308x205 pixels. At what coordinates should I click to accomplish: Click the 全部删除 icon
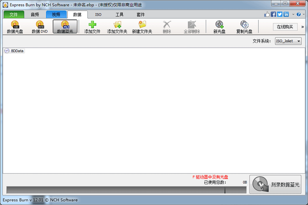tap(192, 27)
